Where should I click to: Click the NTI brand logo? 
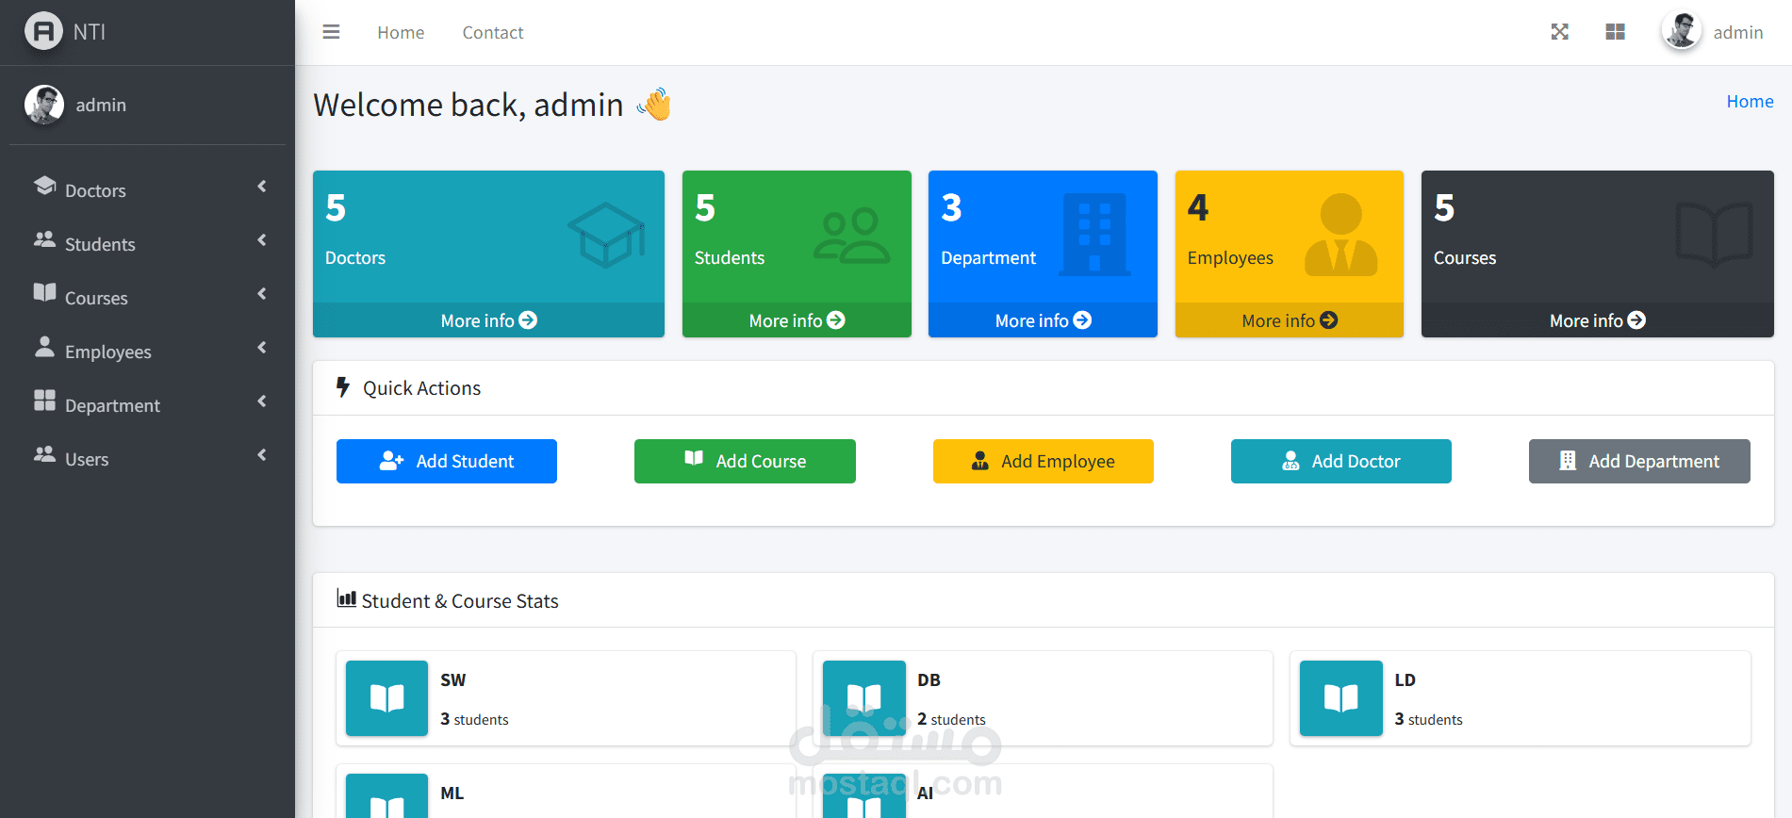coord(43,31)
